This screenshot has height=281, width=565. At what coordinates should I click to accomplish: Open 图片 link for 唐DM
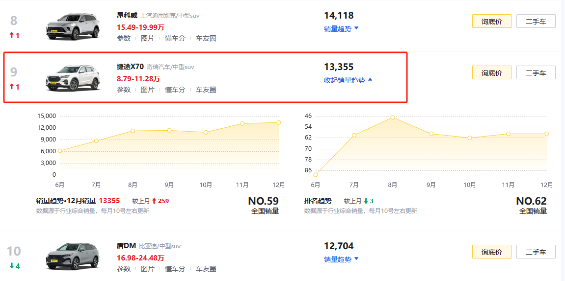(147, 269)
